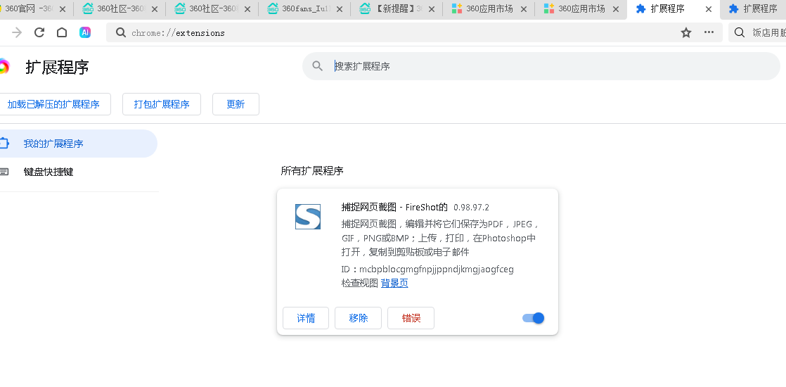Close the first 360应用市场 tab
Screen dimensions: 786x387
[524, 9]
